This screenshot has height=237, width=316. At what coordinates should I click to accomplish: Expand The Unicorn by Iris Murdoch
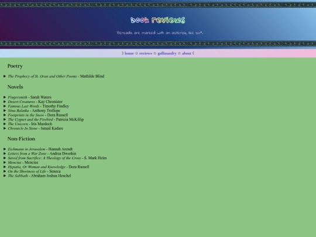click(x=28, y=123)
